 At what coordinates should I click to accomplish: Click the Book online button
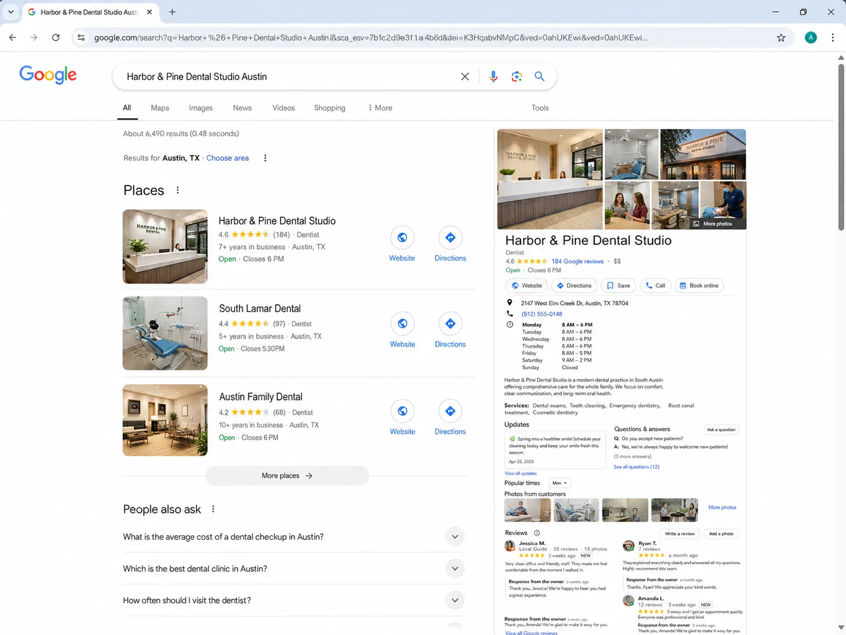(x=699, y=285)
